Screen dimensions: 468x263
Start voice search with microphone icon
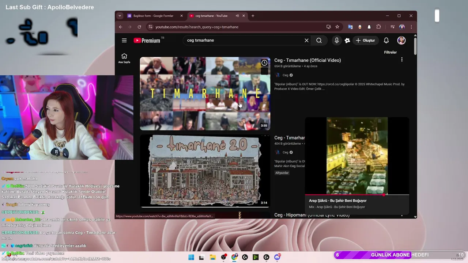337,41
